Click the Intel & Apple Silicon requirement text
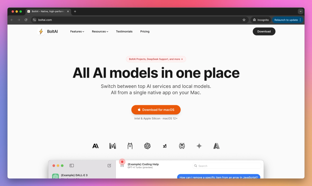 pyautogui.click(x=156, y=118)
